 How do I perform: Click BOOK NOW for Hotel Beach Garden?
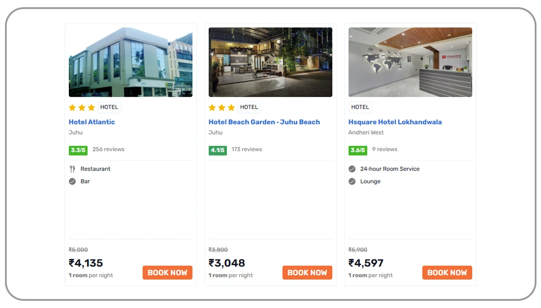pyautogui.click(x=307, y=272)
